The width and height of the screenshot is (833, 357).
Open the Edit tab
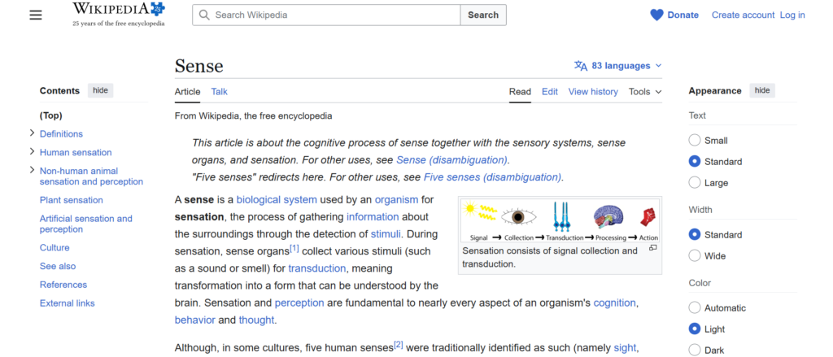[x=549, y=91]
